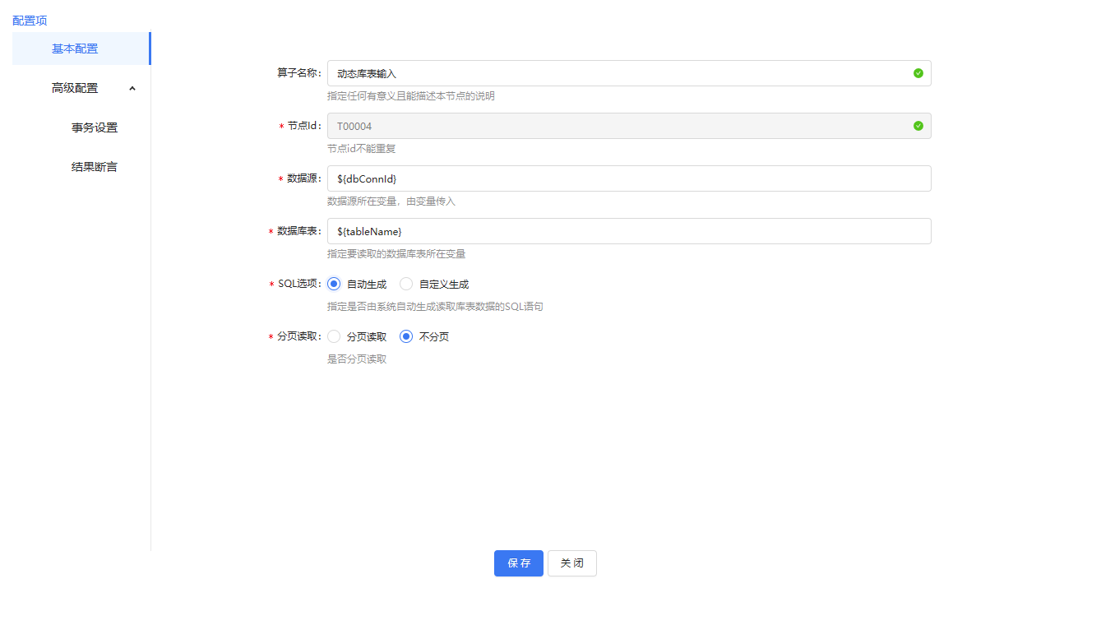Enable the 分页读取 radio option

tap(334, 336)
